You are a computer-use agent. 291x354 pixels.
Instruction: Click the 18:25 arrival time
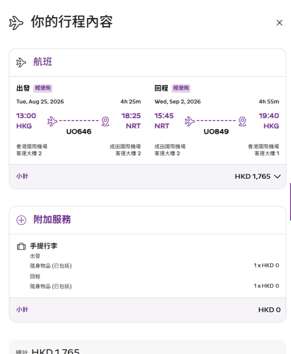[131, 116]
